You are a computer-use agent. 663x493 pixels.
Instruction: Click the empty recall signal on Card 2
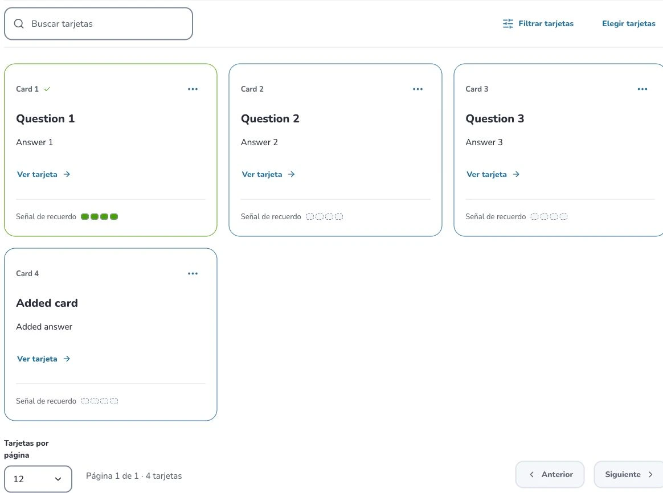(324, 217)
